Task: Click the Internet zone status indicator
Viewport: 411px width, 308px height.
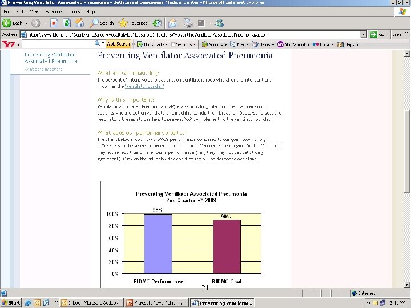Action: pos(363,293)
